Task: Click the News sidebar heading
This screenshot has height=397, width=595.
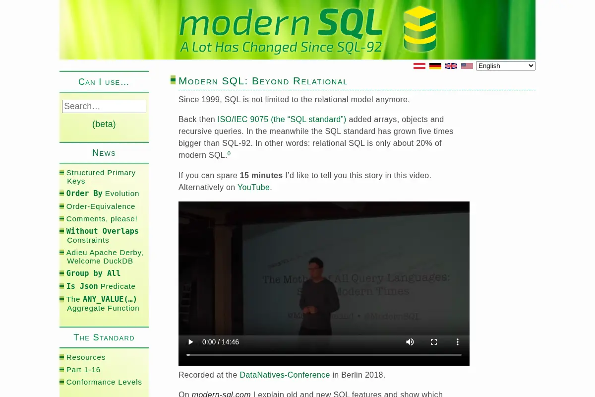Action: tap(104, 153)
